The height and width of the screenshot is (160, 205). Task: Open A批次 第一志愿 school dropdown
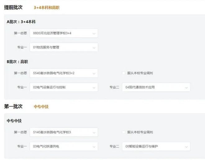click(x=64, y=33)
